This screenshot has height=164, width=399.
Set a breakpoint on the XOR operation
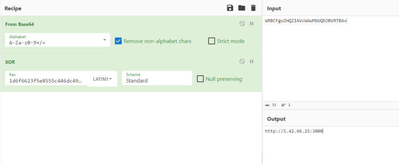coord(252,61)
